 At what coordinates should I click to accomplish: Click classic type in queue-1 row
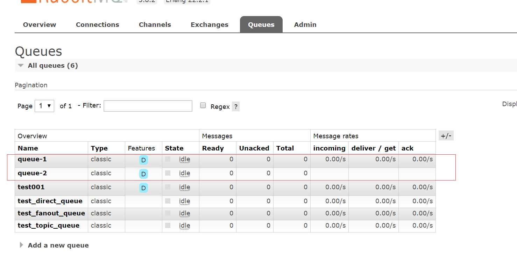[101, 159]
